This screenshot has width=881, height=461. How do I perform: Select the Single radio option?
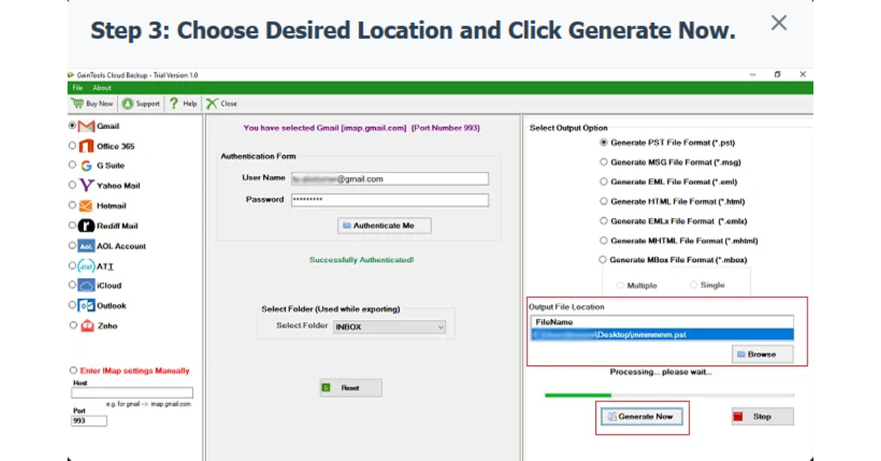pos(693,285)
